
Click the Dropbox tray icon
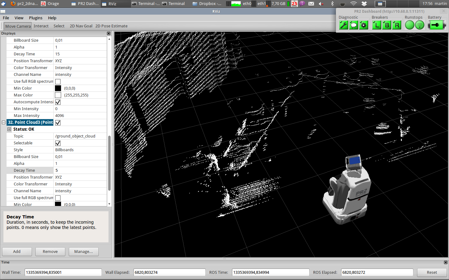click(x=364, y=4)
